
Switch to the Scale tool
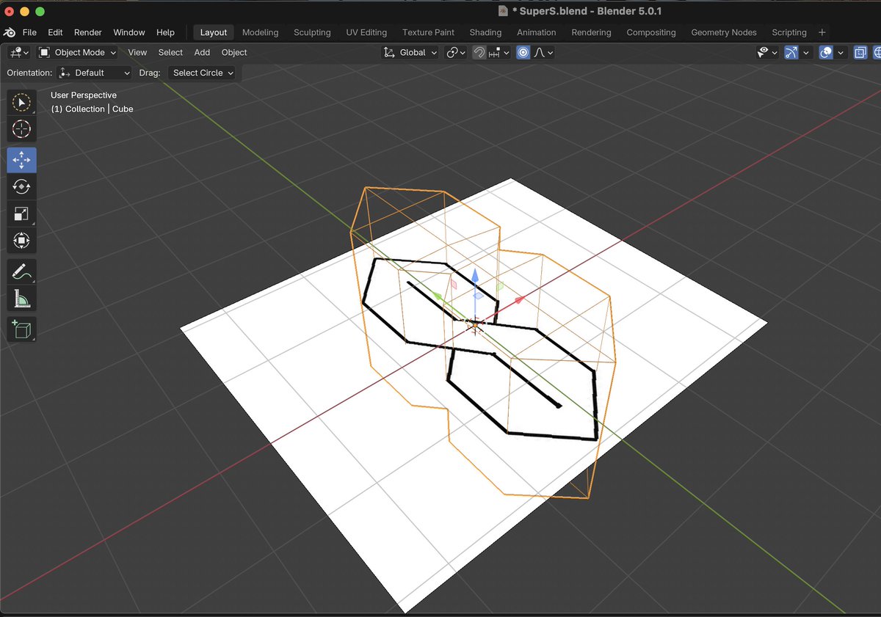21,213
